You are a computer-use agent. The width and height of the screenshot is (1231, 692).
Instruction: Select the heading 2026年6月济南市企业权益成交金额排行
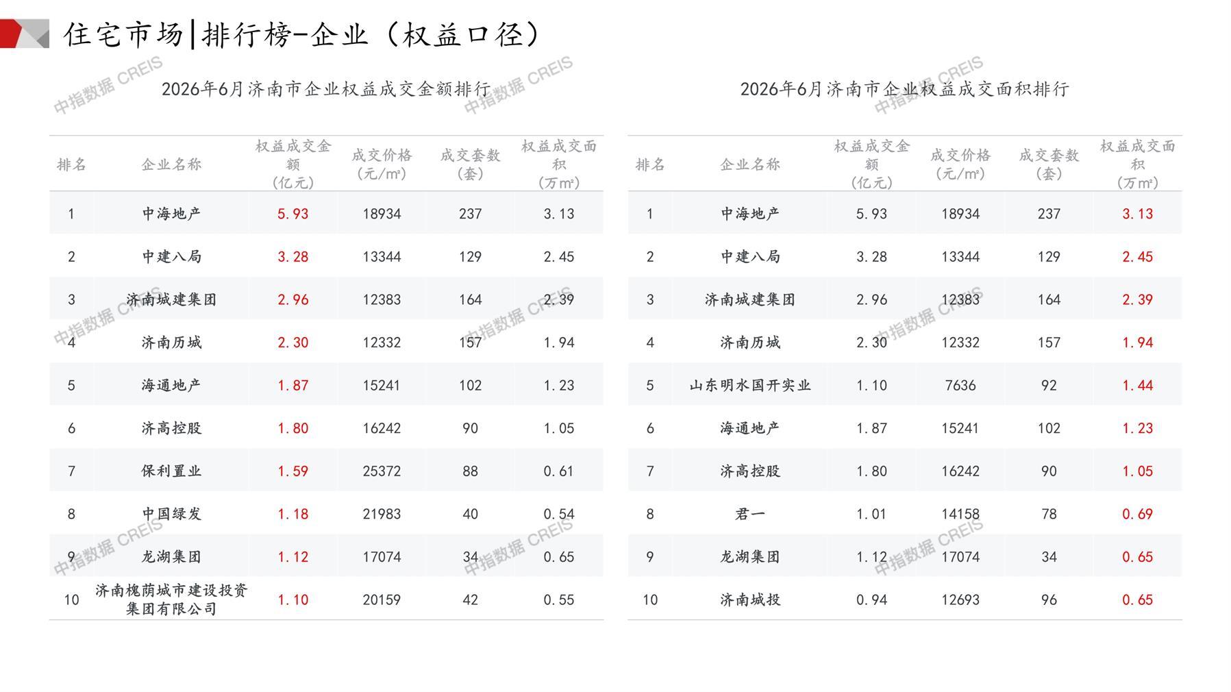[x=326, y=89]
